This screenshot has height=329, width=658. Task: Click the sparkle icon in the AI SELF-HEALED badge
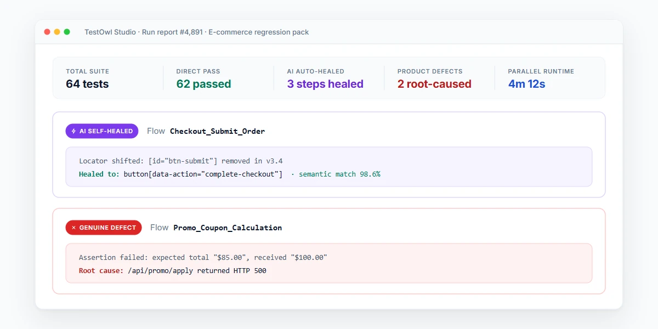point(74,132)
